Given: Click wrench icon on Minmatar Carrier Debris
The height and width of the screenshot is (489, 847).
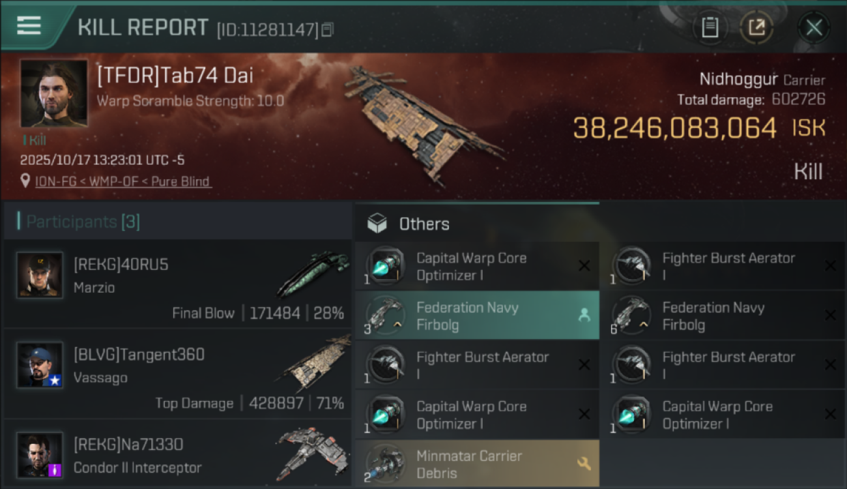Looking at the screenshot, I should click(x=584, y=464).
